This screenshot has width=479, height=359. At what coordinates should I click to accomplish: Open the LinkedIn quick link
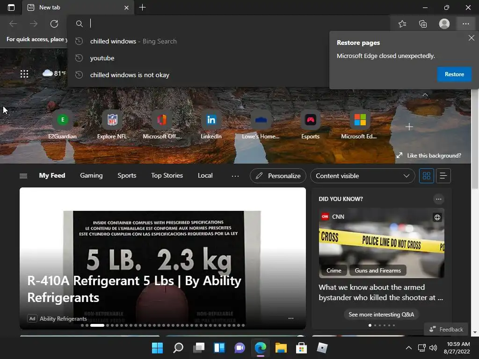pos(211,125)
